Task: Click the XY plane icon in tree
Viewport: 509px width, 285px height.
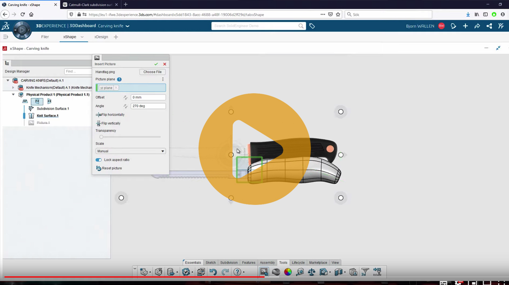Action: tap(25, 102)
